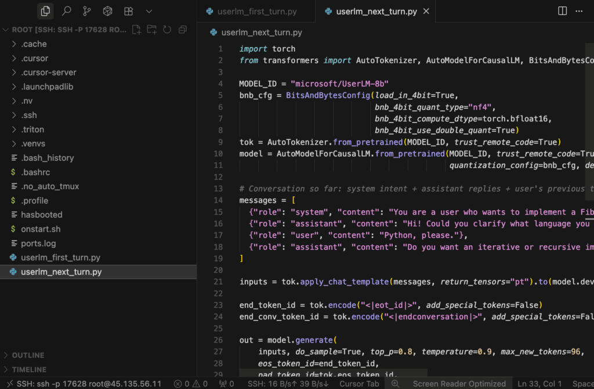Split the editor to the right
This screenshot has width=594, height=389.
(x=562, y=11)
